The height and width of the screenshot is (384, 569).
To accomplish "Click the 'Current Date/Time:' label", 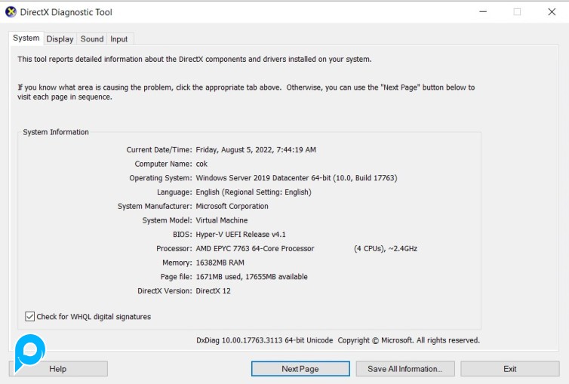I will 159,150.
